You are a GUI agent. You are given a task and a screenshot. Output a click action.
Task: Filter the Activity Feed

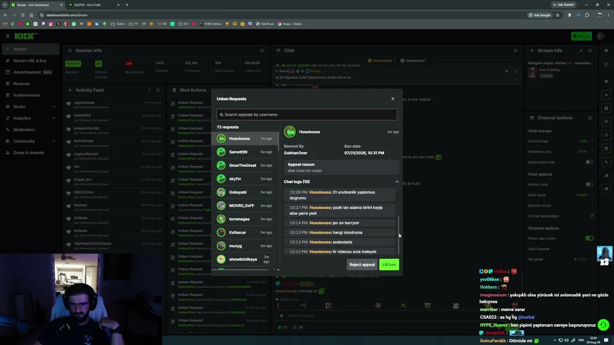(149, 90)
